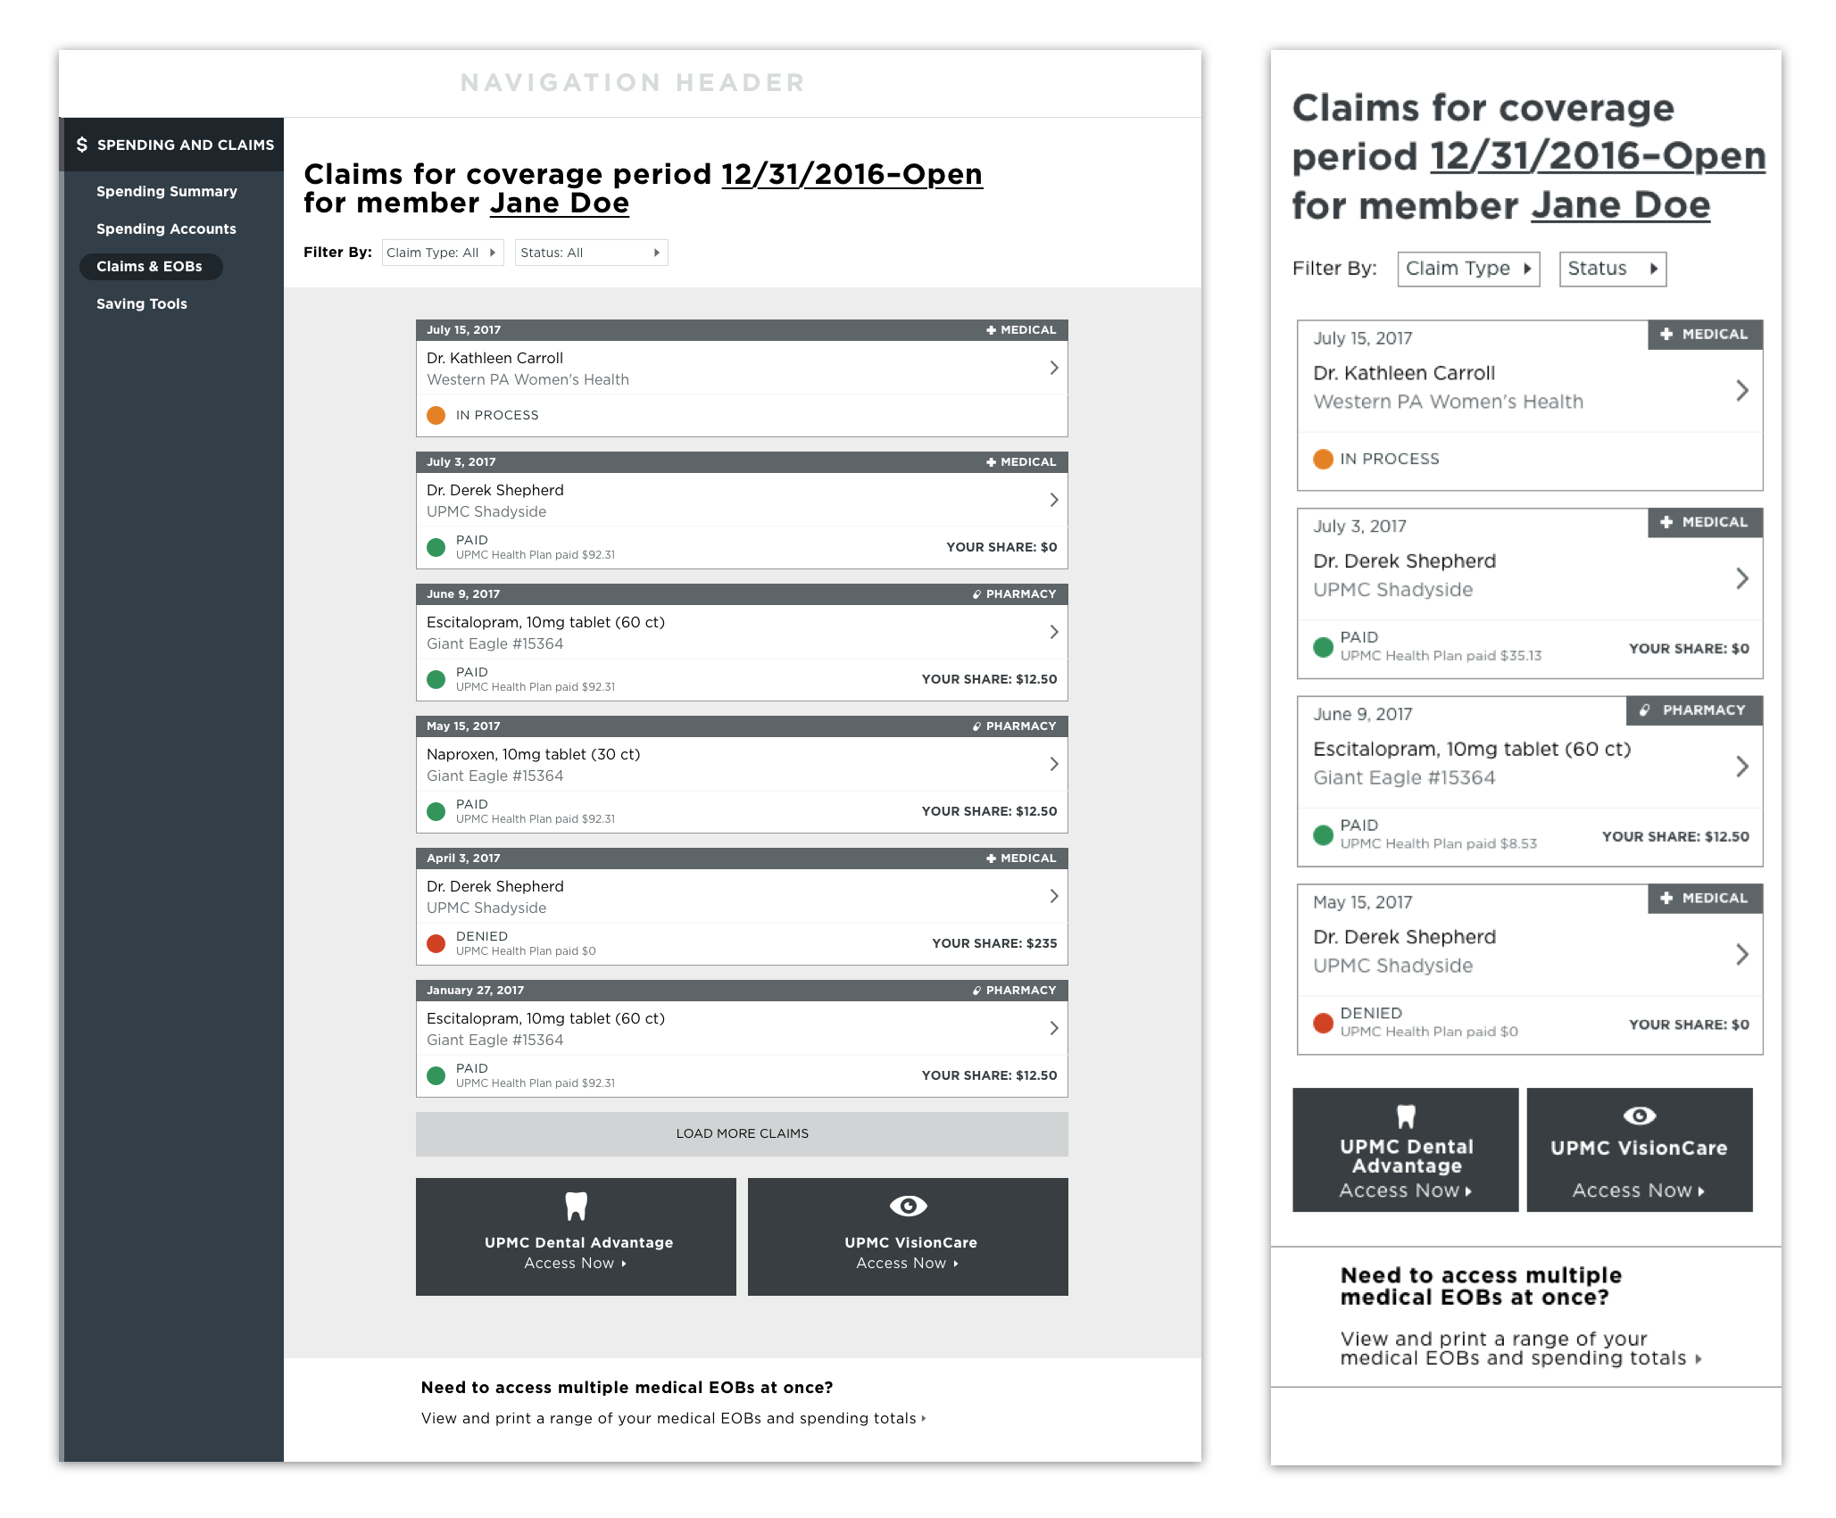Expand desktop January 27 Escitalopram chevron
The width and height of the screenshot is (1836, 1518).
pyautogui.click(x=1054, y=1028)
